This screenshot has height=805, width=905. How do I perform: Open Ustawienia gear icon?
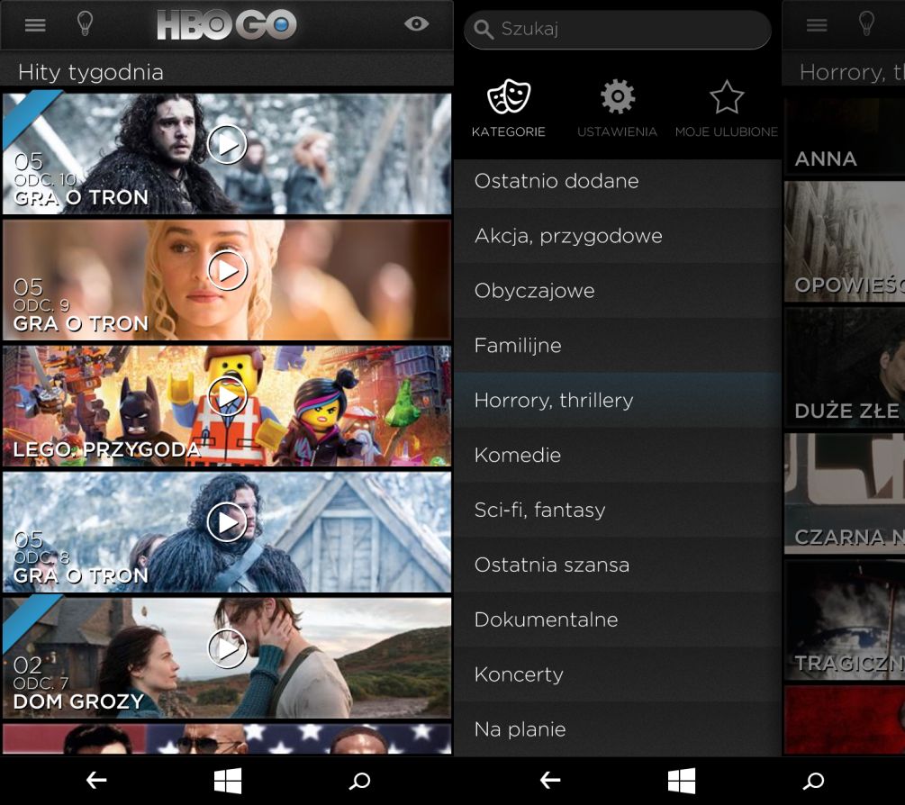(617, 96)
